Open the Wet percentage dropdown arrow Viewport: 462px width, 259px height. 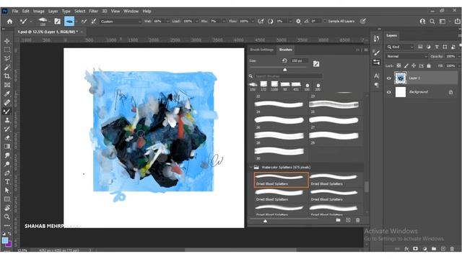pos(167,22)
